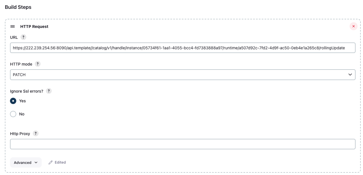Open help for the URL field
The image size is (363, 175).
click(x=23, y=37)
